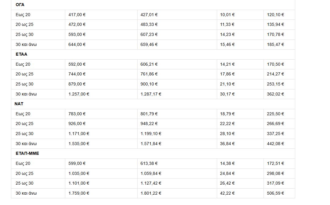
Task: Click the 506,59 € value
Action: tap(275, 193)
